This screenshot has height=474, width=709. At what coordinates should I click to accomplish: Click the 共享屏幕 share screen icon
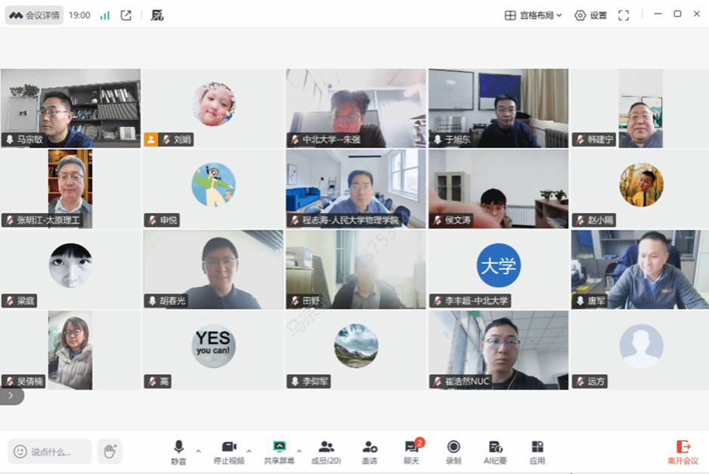tap(279, 451)
